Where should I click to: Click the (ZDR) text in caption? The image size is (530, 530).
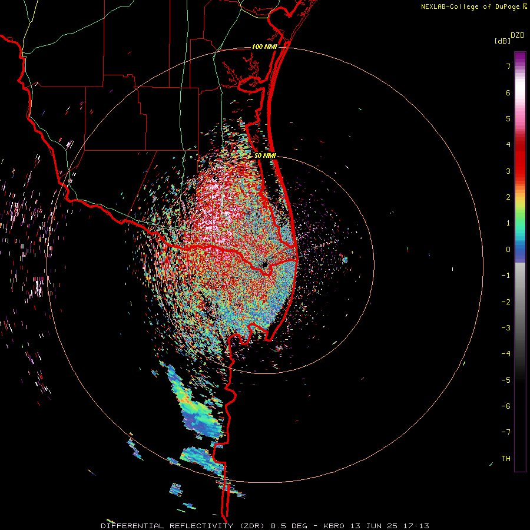point(252,526)
